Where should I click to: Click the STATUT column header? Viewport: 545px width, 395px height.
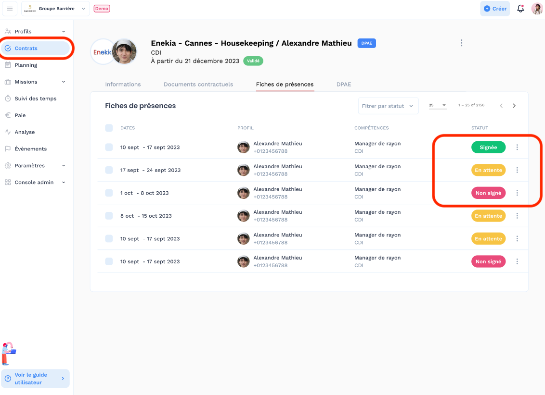[480, 128]
